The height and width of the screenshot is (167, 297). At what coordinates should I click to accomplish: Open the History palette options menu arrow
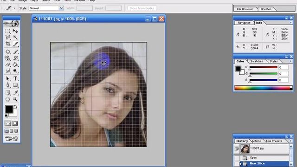291,141
